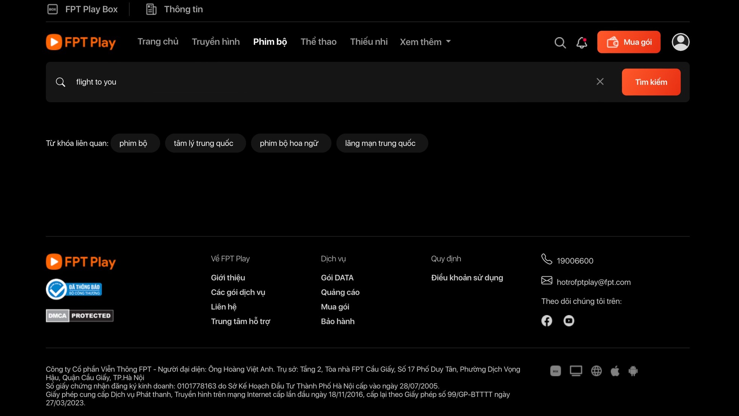The height and width of the screenshot is (416, 739).
Task: Open the Điều khoản sử dụng link
Action: (466, 278)
